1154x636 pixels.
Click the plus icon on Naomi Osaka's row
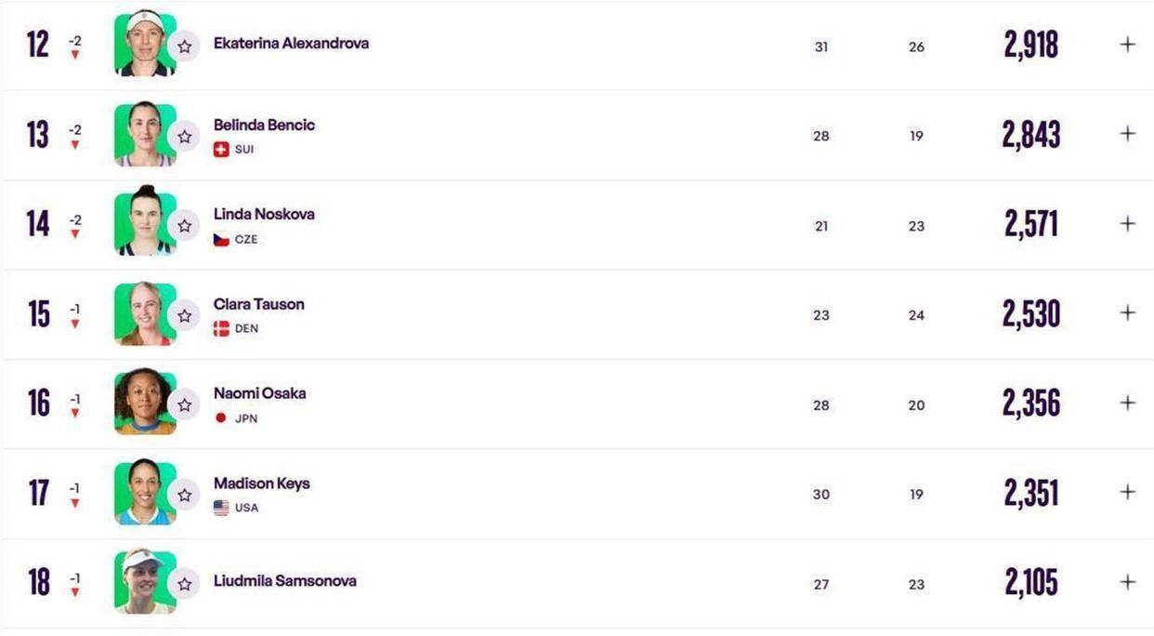(1128, 403)
